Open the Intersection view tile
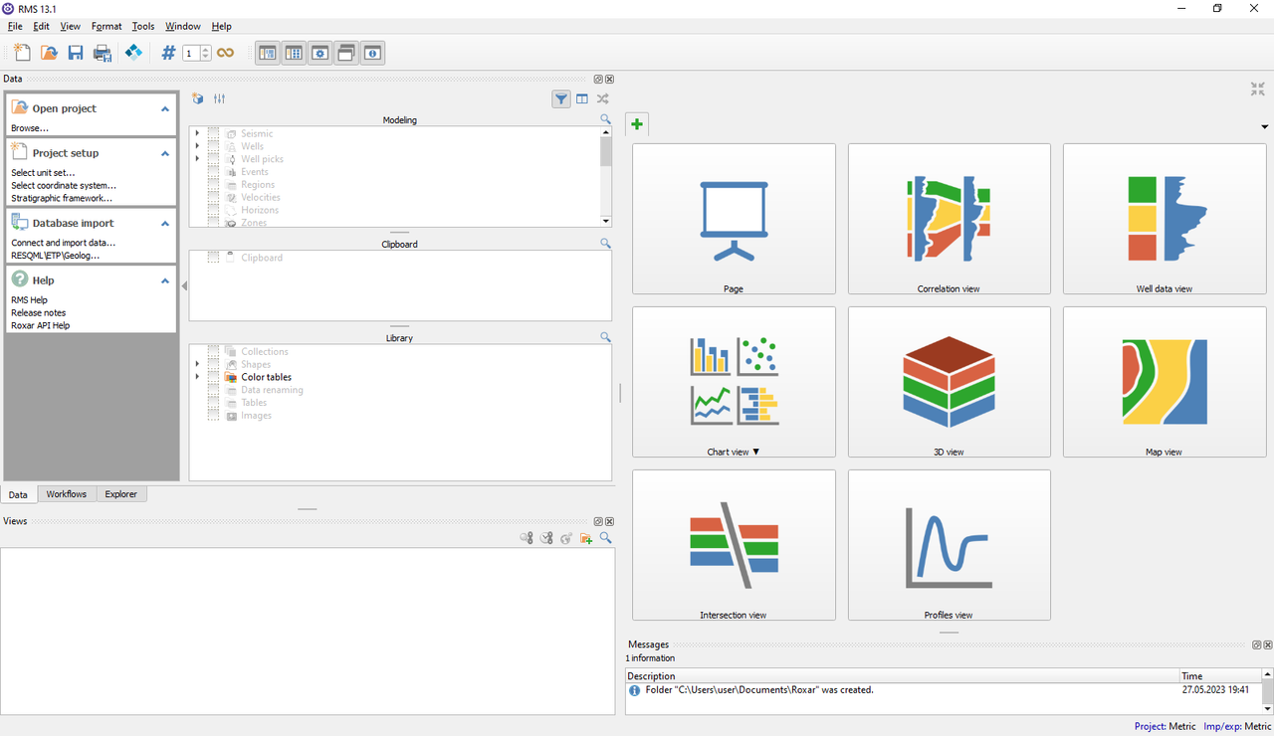This screenshot has height=736, width=1274. tap(734, 545)
